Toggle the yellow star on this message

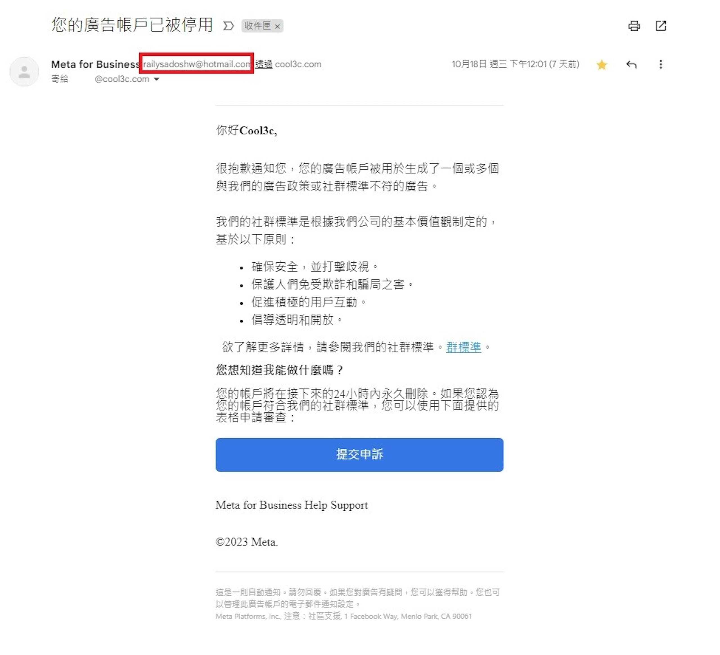click(x=602, y=65)
